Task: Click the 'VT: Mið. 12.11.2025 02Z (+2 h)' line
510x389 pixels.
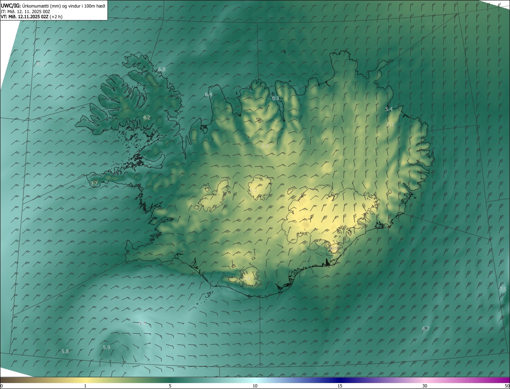Action: pyautogui.click(x=31, y=17)
